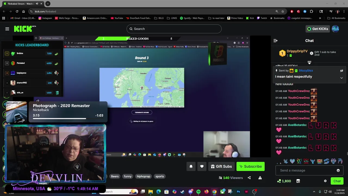
Task: Select the hiphoprap tag
Action: [x=143, y=176]
